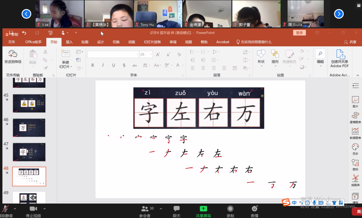Toggle bold formatting

click(x=93, y=65)
